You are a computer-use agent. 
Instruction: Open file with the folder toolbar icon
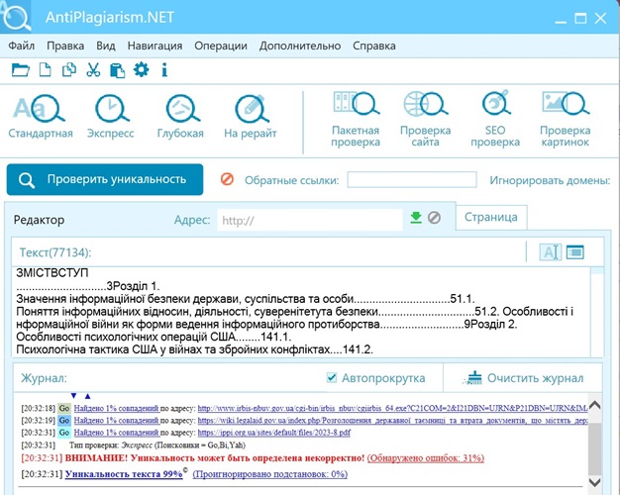20,70
